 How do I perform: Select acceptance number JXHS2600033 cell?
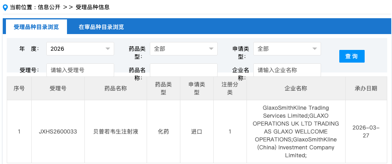pyautogui.click(x=58, y=132)
